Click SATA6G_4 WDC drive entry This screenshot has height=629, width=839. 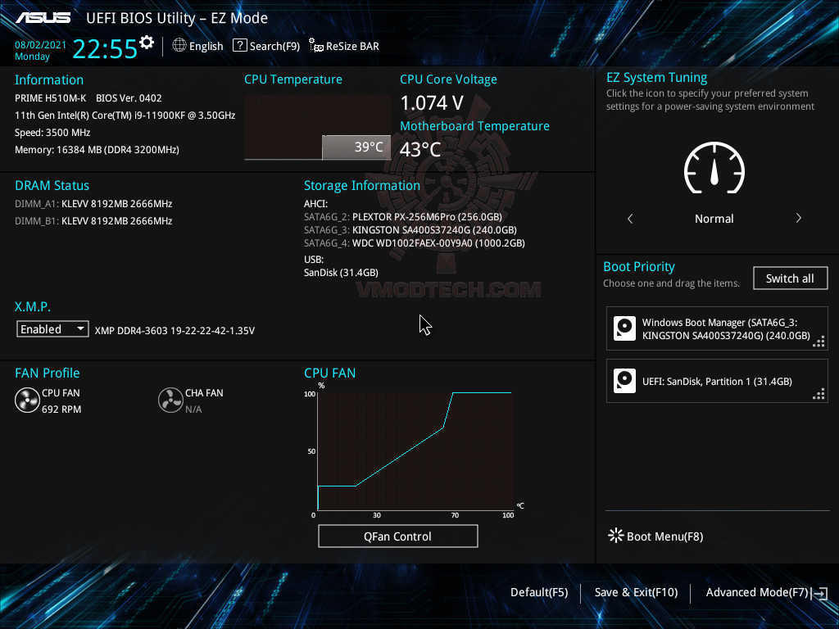tap(414, 242)
